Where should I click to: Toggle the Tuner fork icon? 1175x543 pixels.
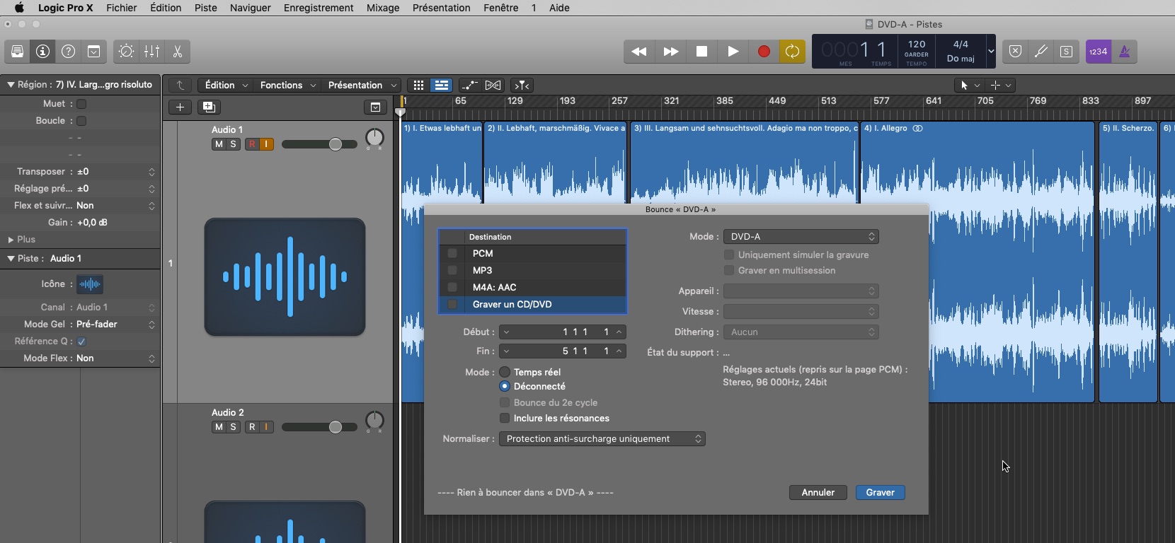coord(1041,52)
